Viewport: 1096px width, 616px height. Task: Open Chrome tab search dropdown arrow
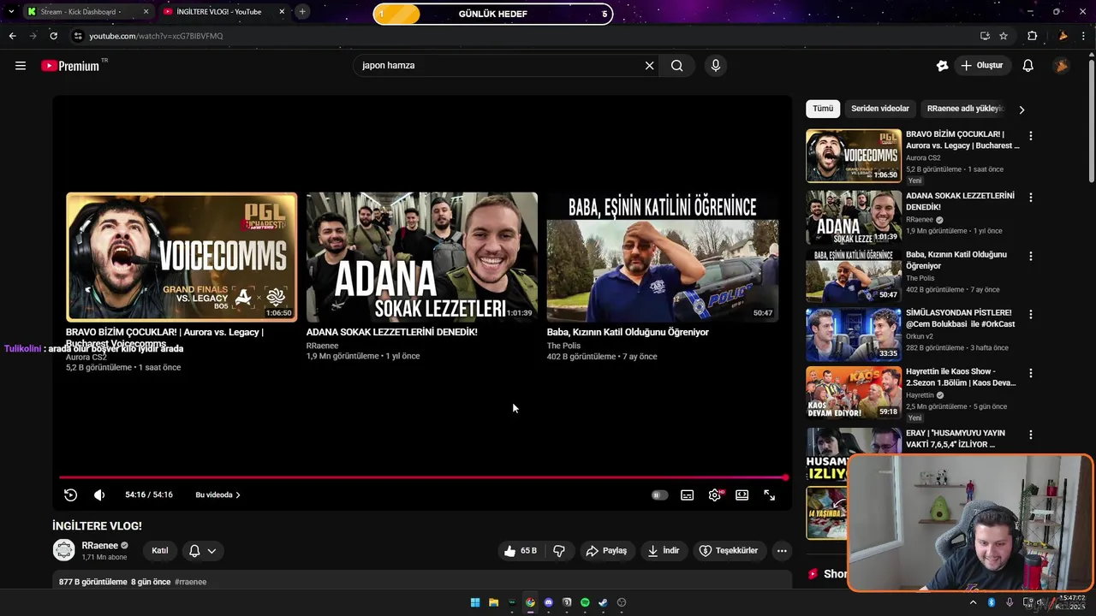[x=10, y=12]
